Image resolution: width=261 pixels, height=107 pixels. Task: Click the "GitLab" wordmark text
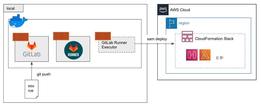pos(32,54)
